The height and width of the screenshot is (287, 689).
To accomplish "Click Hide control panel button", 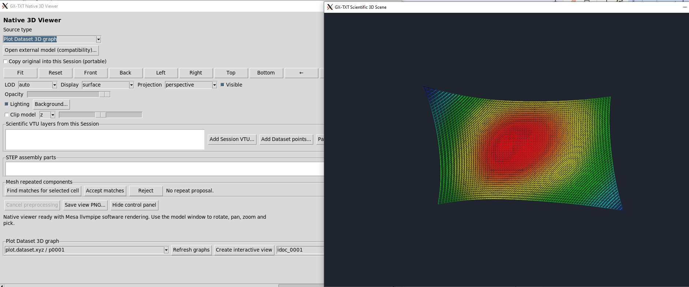I will pyautogui.click(x=134, y=205).
